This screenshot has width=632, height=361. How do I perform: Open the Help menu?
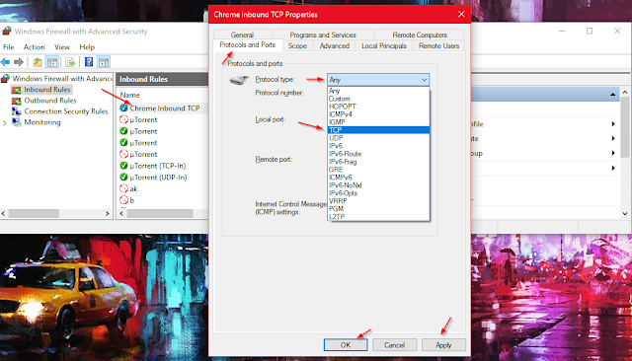tap(87, 47)
